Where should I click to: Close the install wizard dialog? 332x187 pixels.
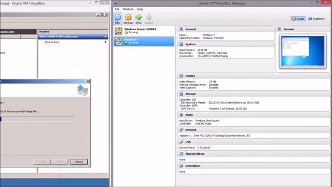88,82
